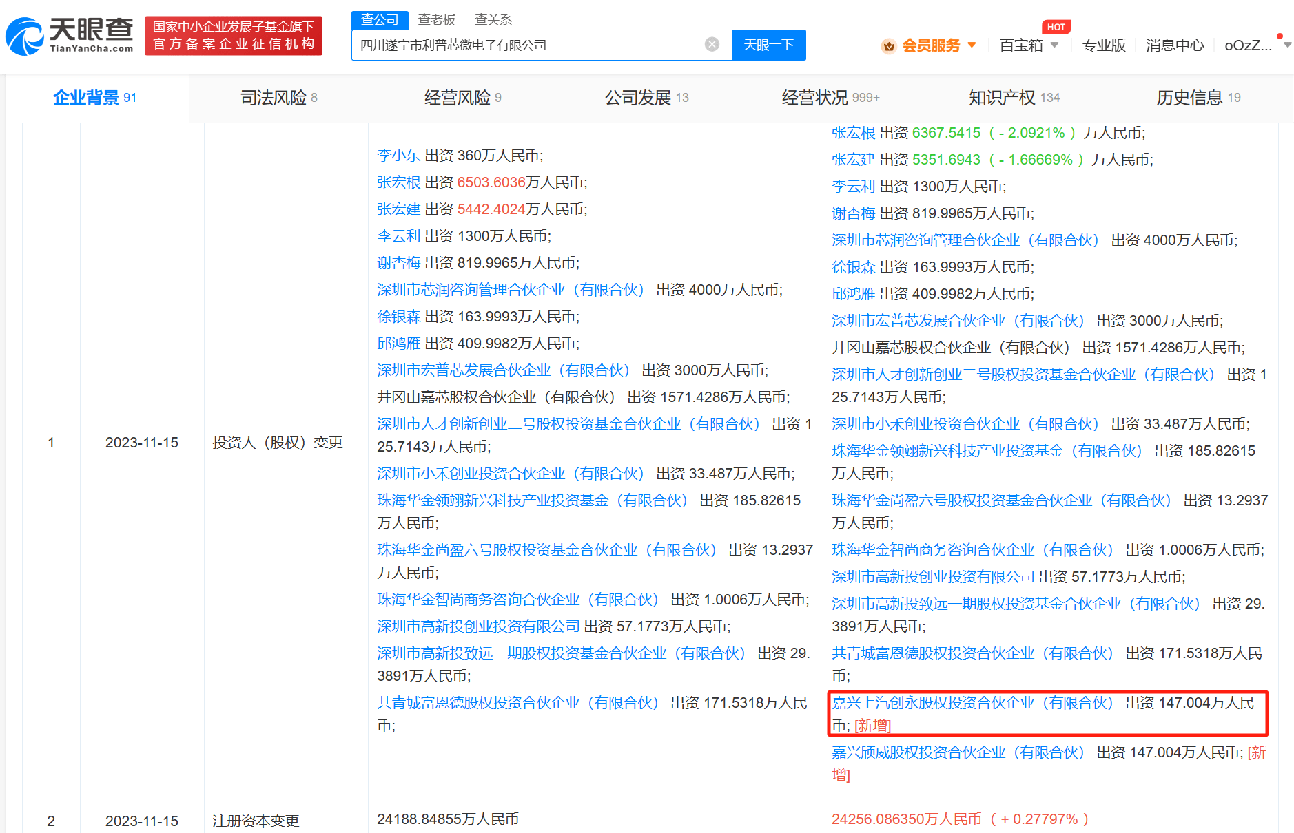The height and width of the screenshot is (833, 1294).
Task: Click the member services crown icon
Action: [x=888, y=46]
